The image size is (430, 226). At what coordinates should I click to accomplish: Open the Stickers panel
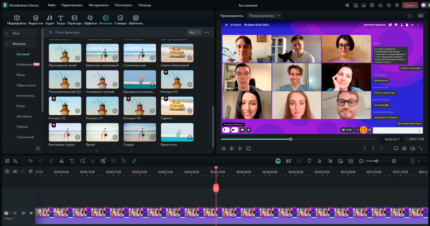coord(120,20)
